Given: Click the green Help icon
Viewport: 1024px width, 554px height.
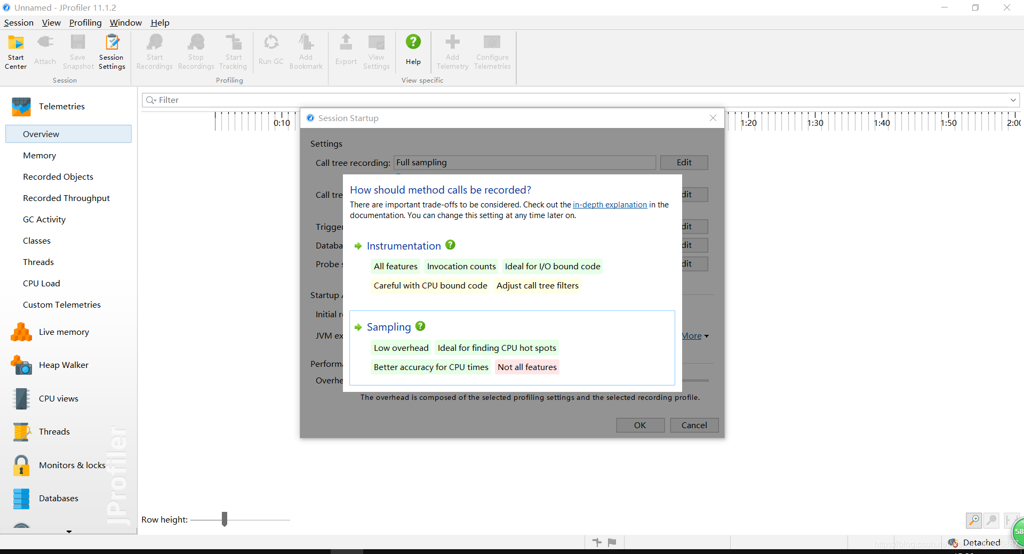Looking at the screenshot, I should (x=413, y=42).
